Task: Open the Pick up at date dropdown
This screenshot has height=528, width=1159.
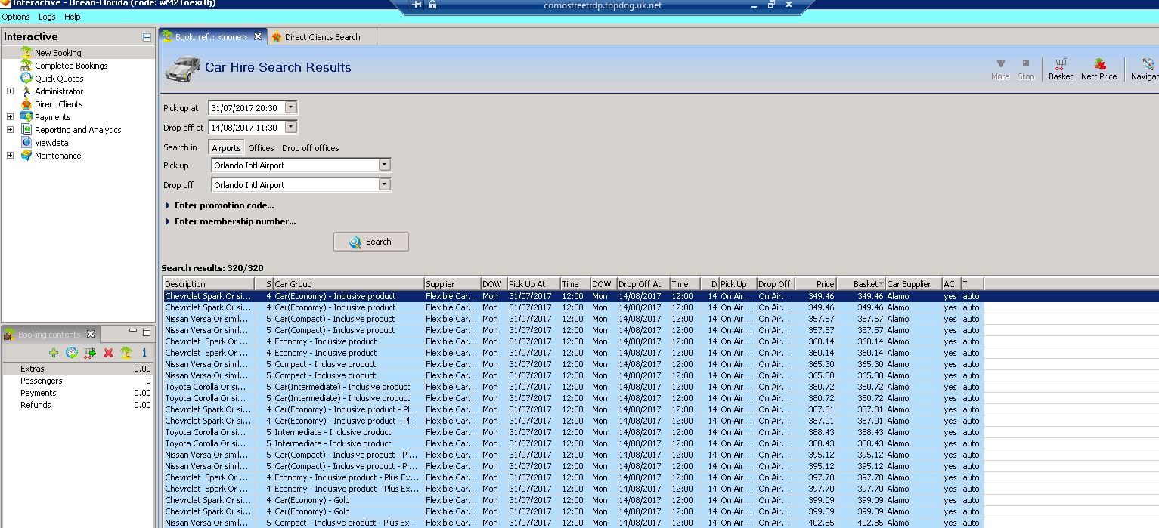Action: coord(291,107)
